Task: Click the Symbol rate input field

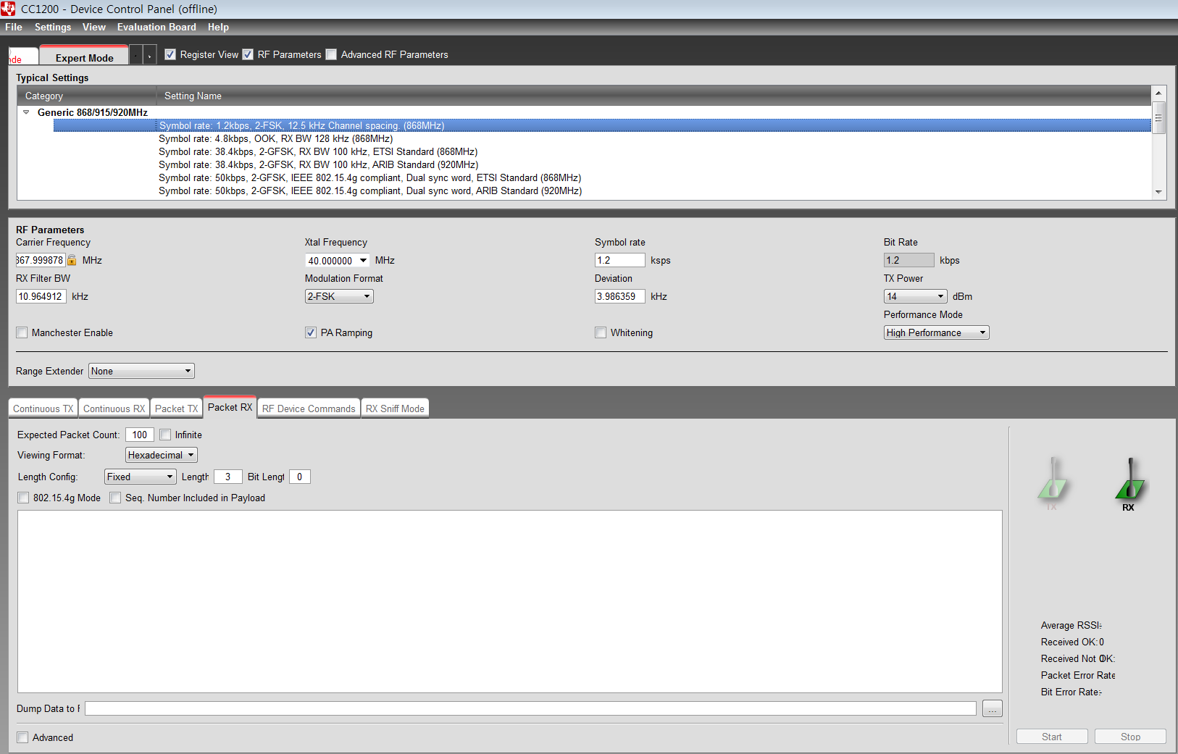Action: coord(620,260)
